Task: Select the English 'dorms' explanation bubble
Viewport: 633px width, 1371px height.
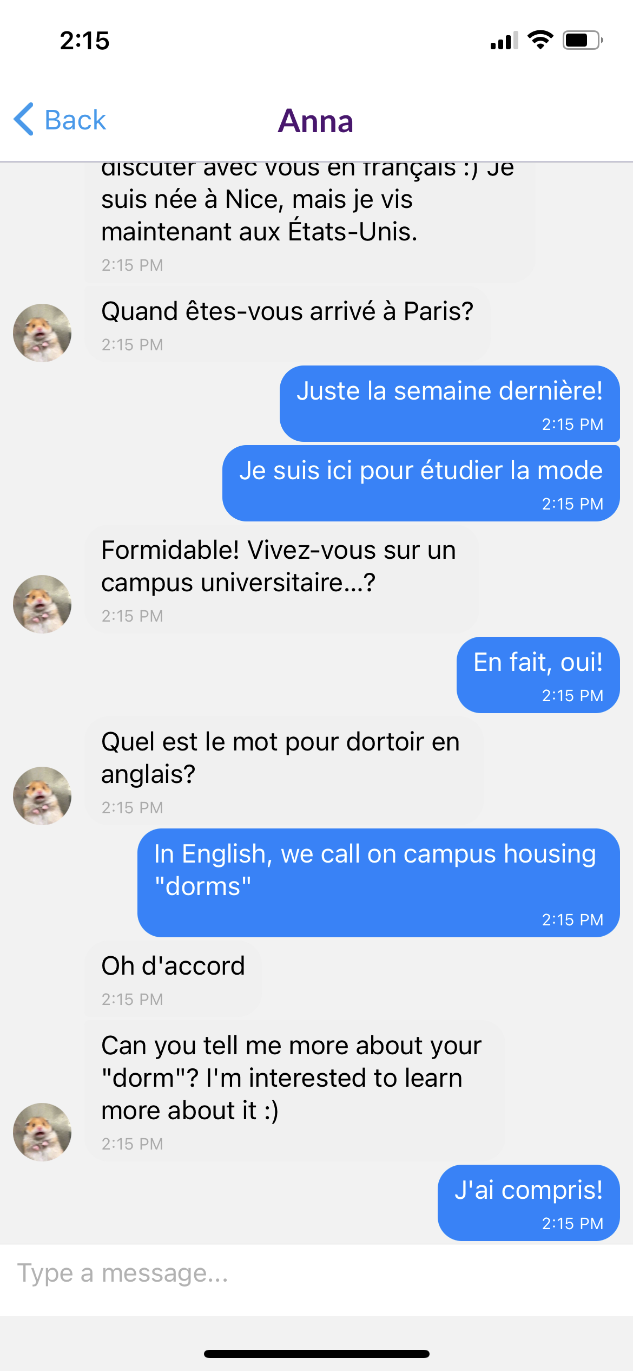Action: tap(378, 883)
